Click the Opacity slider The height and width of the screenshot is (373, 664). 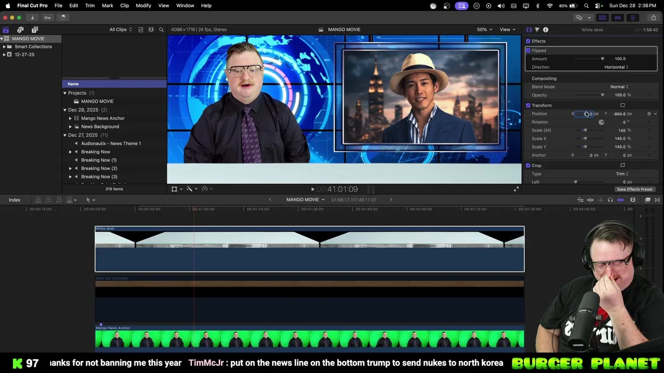coord(589,95)
